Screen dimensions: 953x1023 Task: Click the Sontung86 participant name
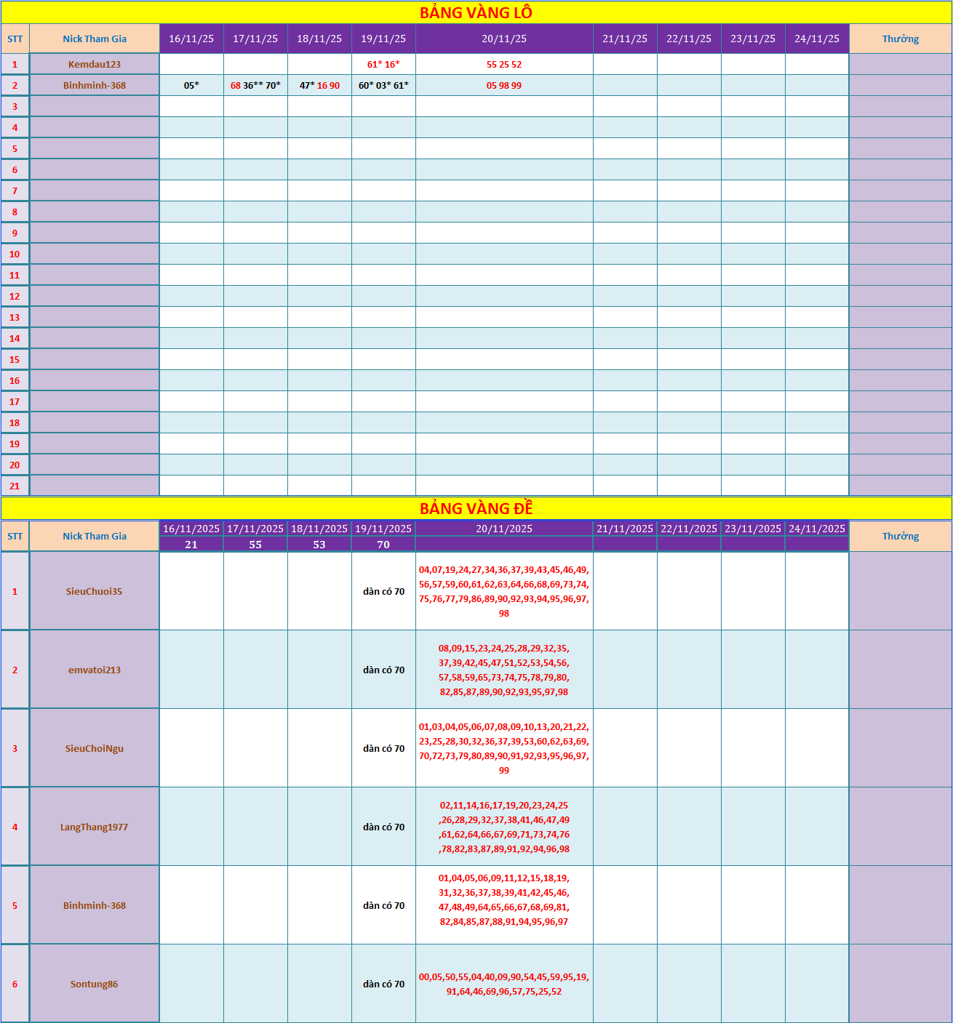coord(95,984)
